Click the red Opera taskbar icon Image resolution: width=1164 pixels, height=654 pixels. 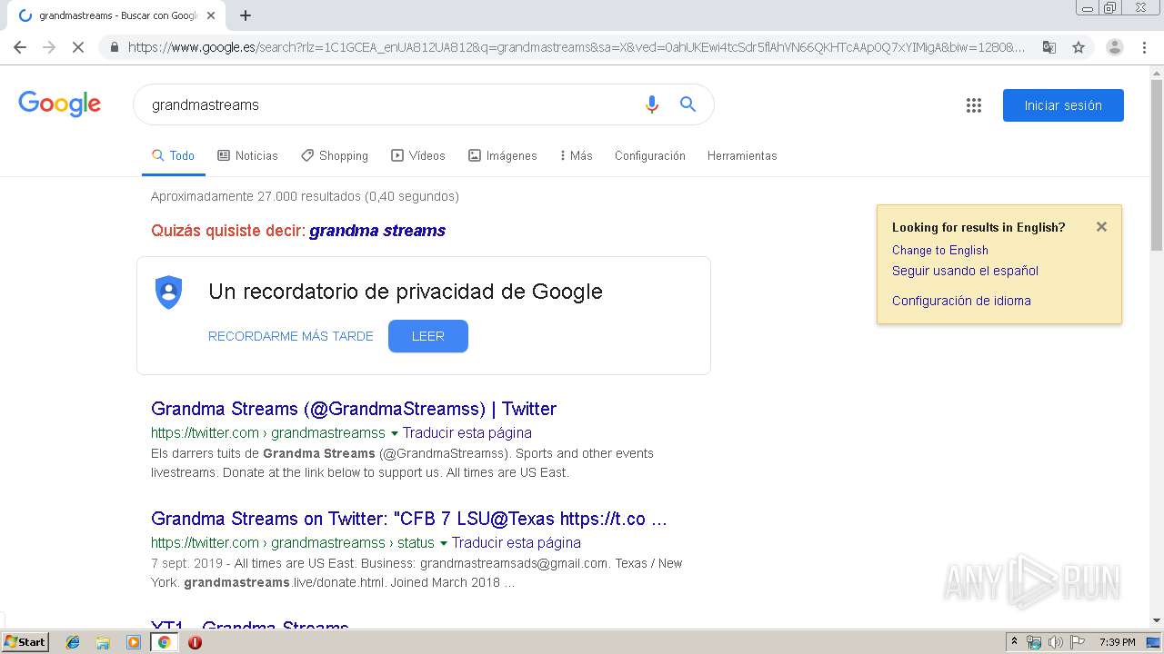[x=195, y=642]
